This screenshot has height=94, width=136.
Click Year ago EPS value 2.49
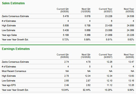pyautogui.click(x=66, y=85)
